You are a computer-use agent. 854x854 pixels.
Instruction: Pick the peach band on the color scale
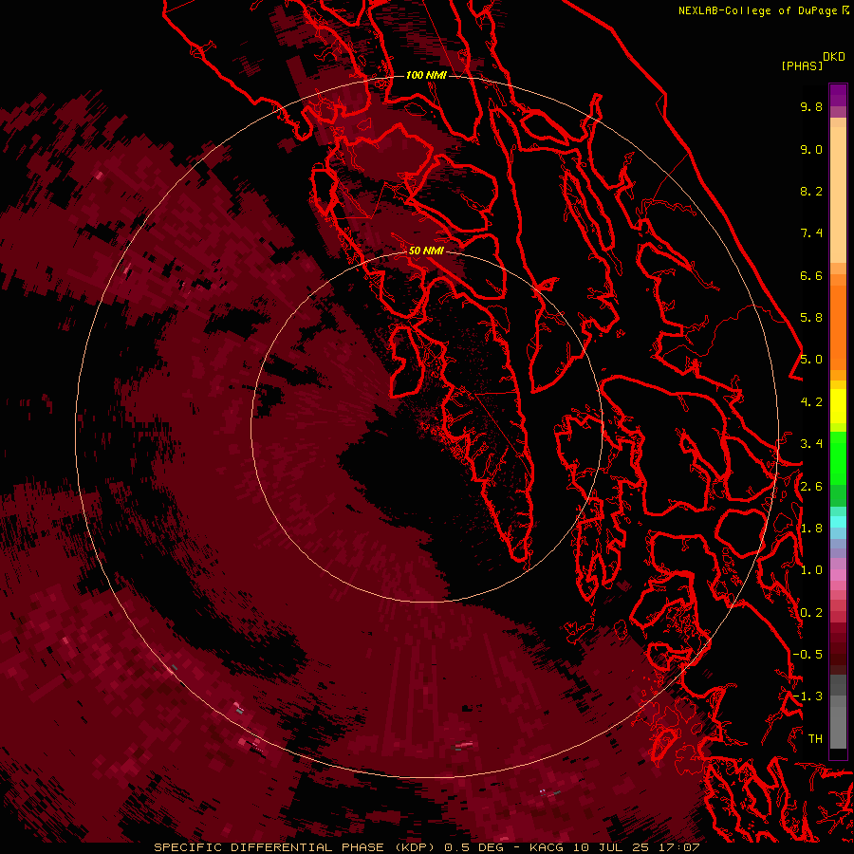[x=838, y=195]
